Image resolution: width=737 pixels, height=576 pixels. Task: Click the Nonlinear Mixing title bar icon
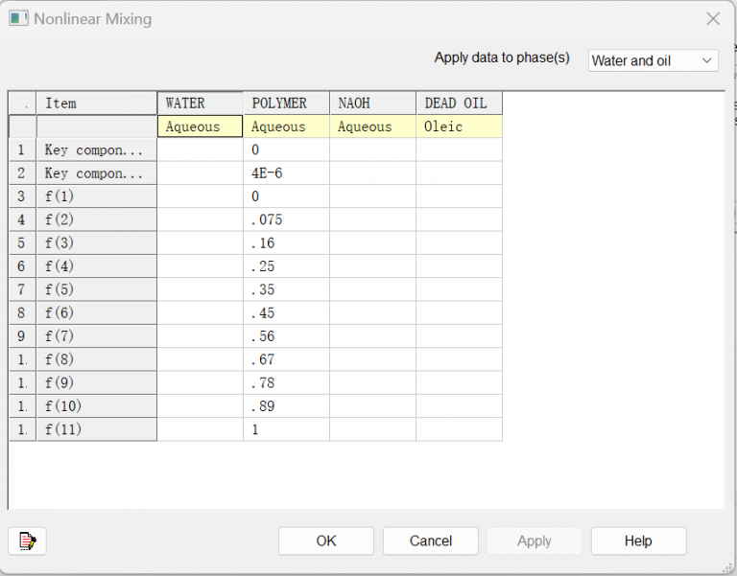(19, 19)
